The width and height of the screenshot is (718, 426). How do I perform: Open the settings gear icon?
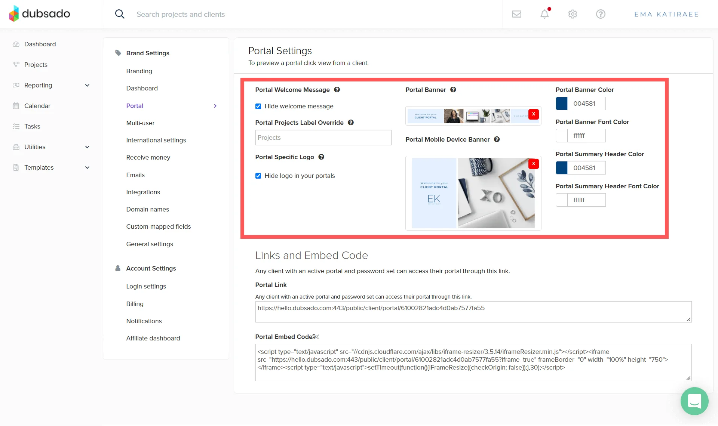(573, 14)
